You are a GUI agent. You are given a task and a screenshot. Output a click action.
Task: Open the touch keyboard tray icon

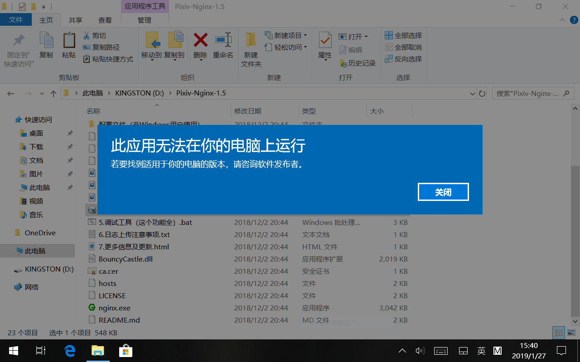click(441, 351)
